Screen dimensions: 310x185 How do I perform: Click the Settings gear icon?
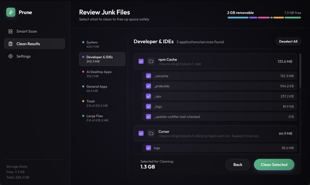pos(10,56)
